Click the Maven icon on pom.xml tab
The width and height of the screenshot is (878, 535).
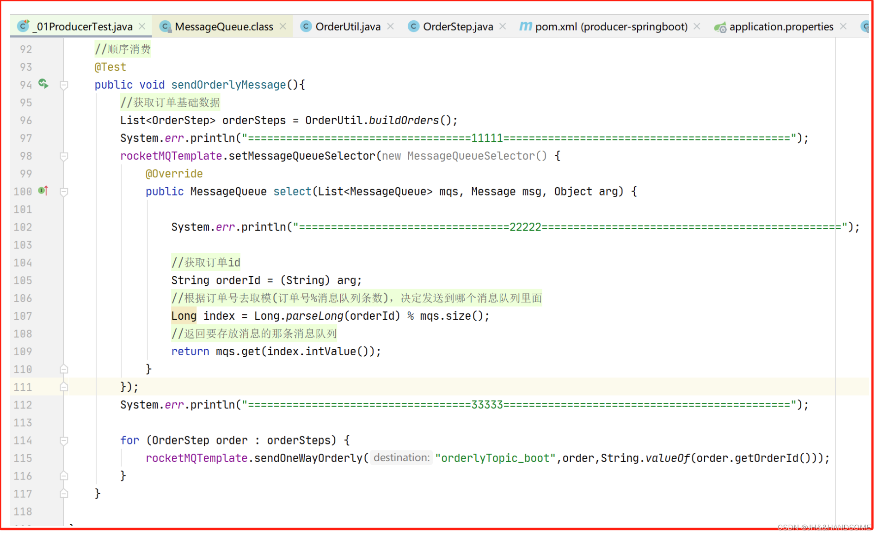coord(525,26)
